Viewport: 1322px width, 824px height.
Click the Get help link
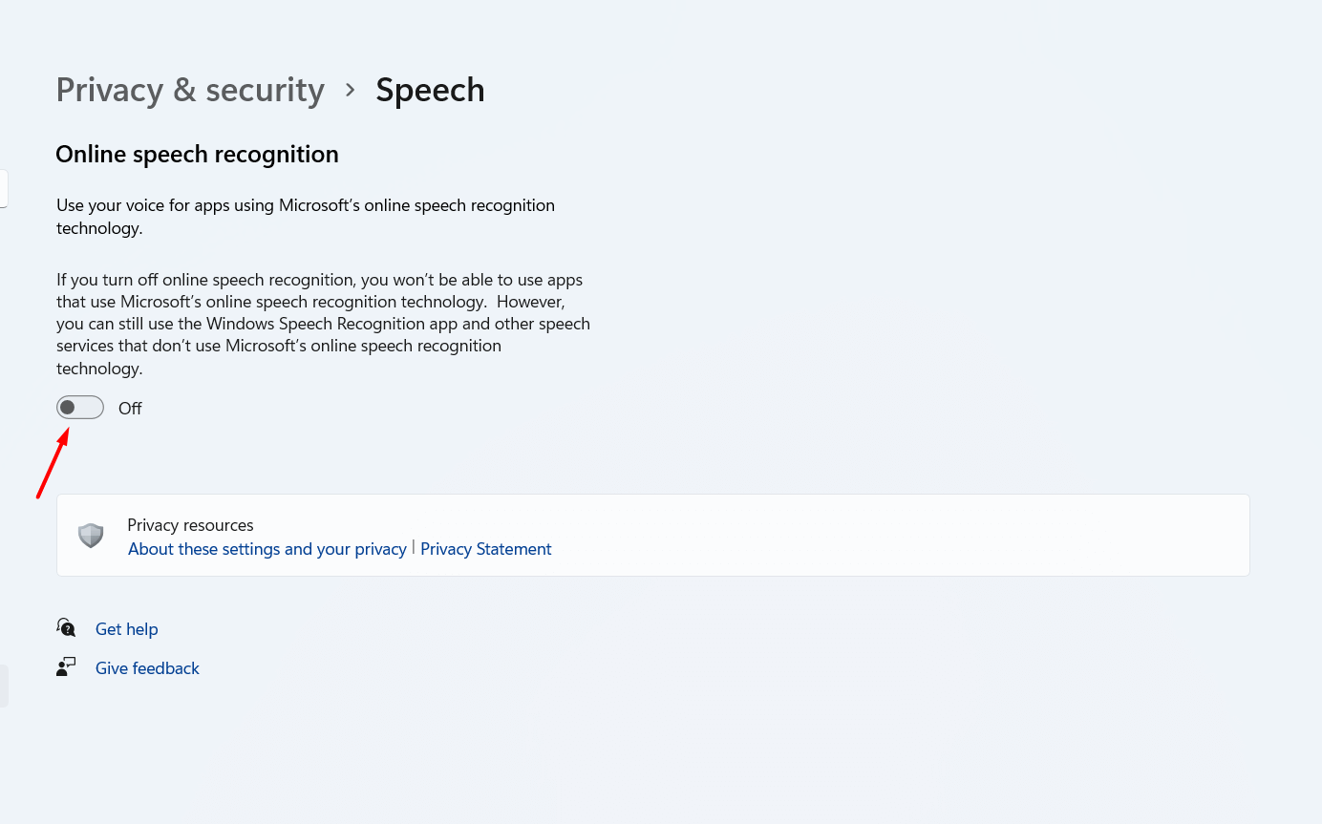pos(126,628)
